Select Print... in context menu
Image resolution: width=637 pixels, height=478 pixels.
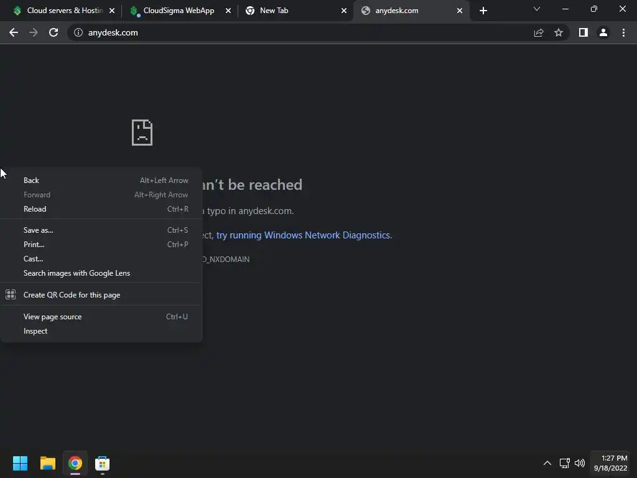coord(101,244)
